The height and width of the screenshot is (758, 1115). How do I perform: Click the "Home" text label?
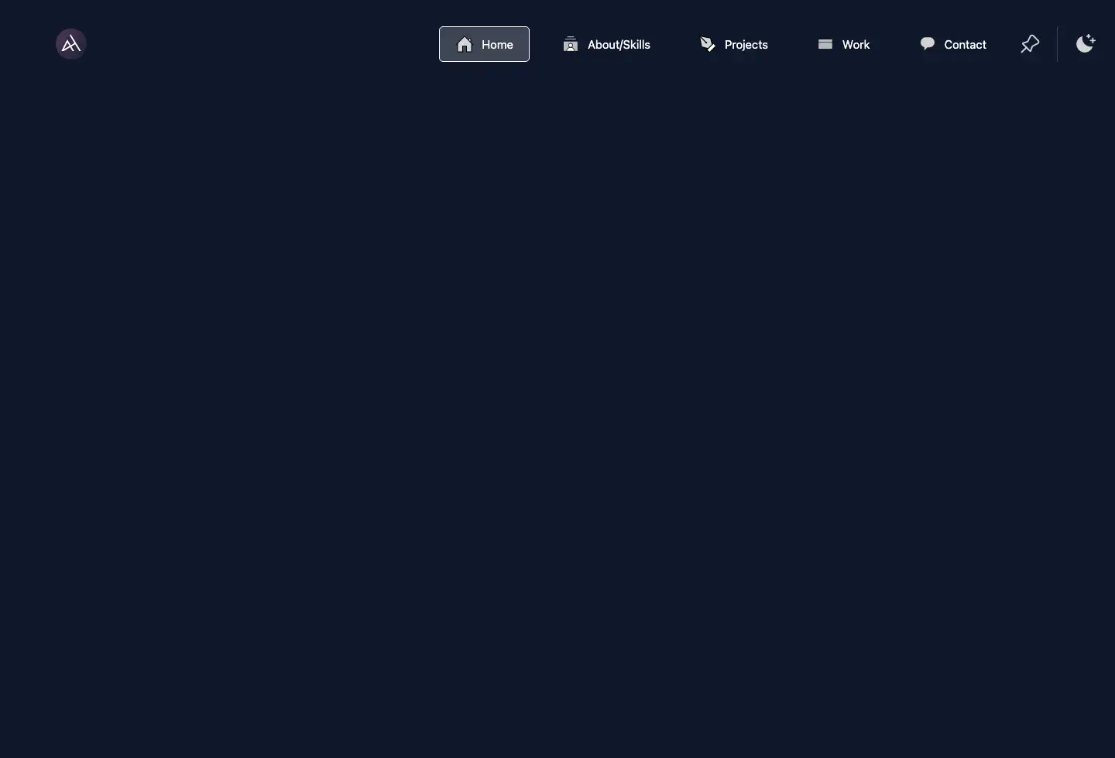point(497,45)
